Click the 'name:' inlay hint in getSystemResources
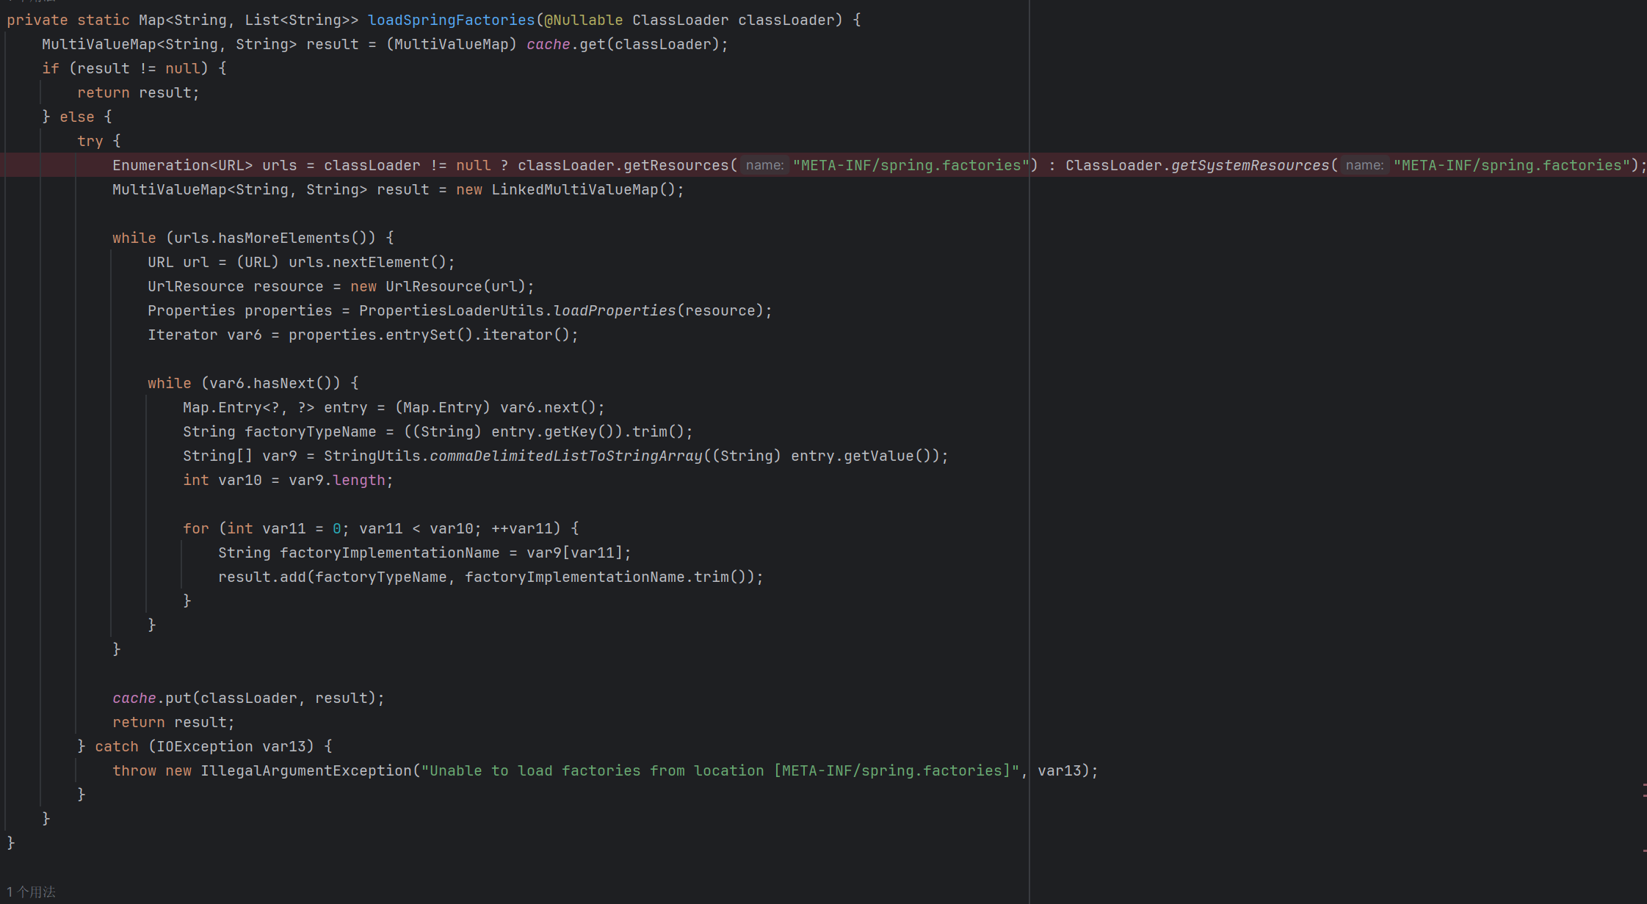1647x904 pixels. (1364, 165)
